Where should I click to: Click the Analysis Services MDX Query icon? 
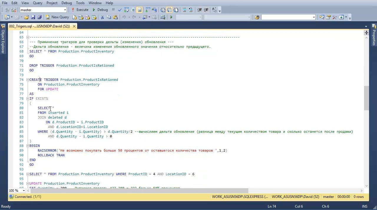pos(81,17)
